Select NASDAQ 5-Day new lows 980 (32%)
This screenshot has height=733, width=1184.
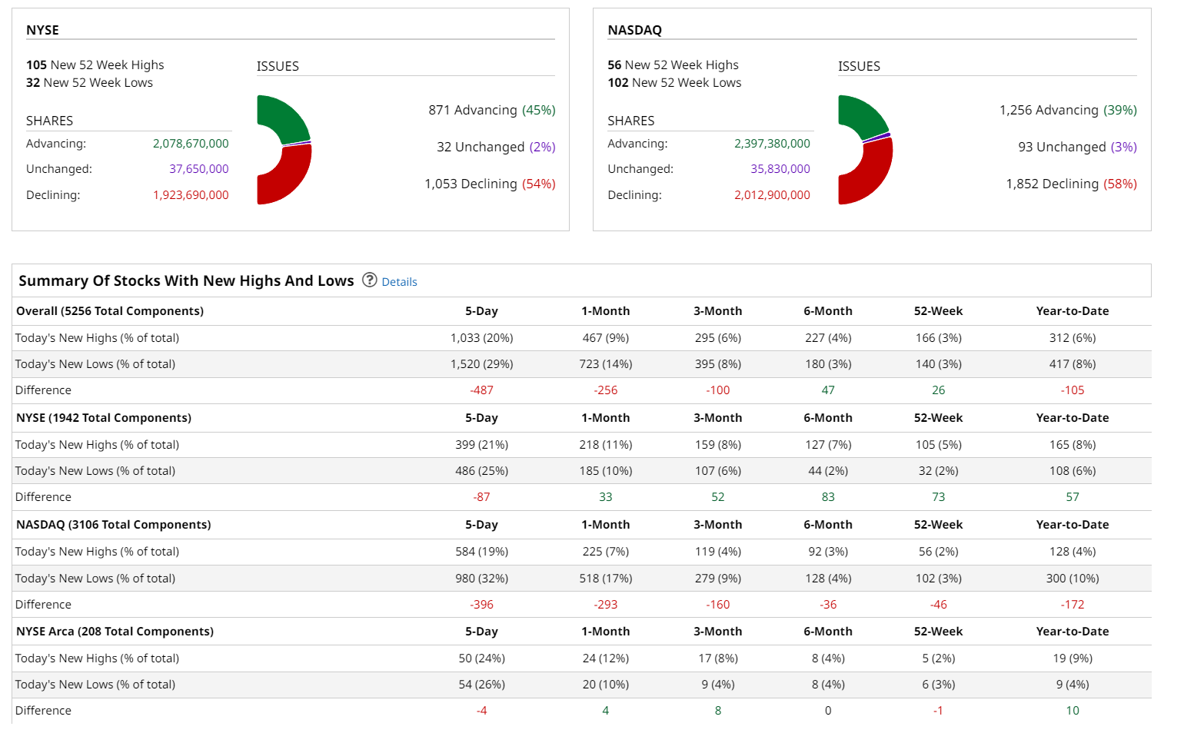coord(481,579)
